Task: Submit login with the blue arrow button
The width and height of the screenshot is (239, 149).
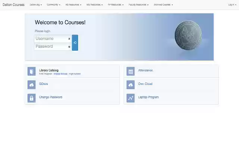Action: click(75, 42)
